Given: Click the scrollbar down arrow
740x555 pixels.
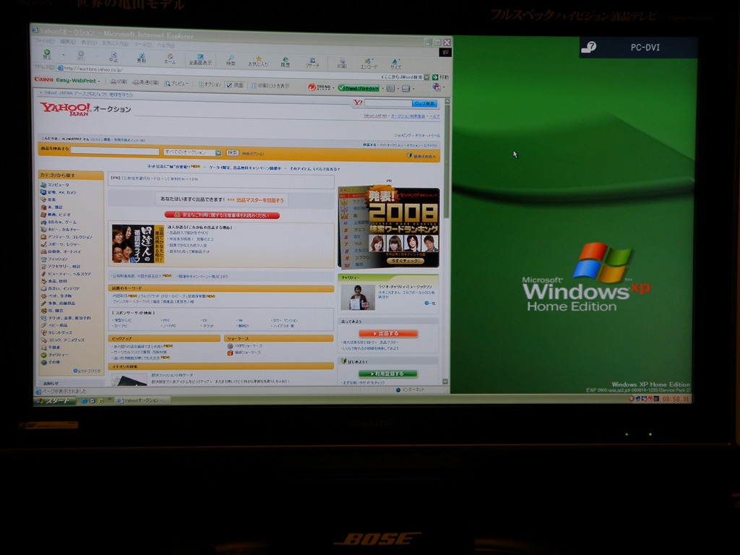Looking at the screenshot, I should pyautogui.click(x=445, y=382).
